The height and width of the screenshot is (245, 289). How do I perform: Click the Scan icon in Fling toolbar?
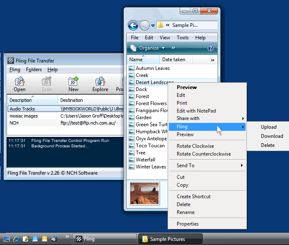tap(47, 81)
